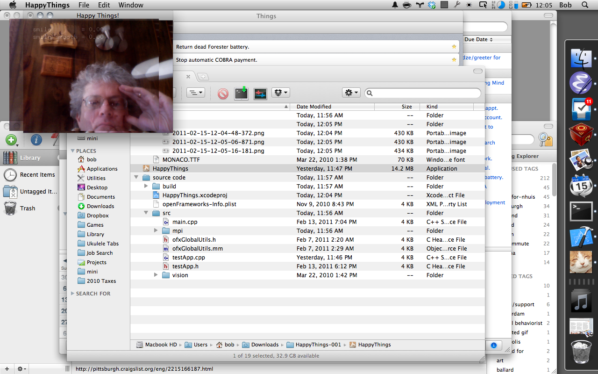Open the gear action menu dropdown
The width and height of the screenshot is (598, 374).
(x=351, y=93)
